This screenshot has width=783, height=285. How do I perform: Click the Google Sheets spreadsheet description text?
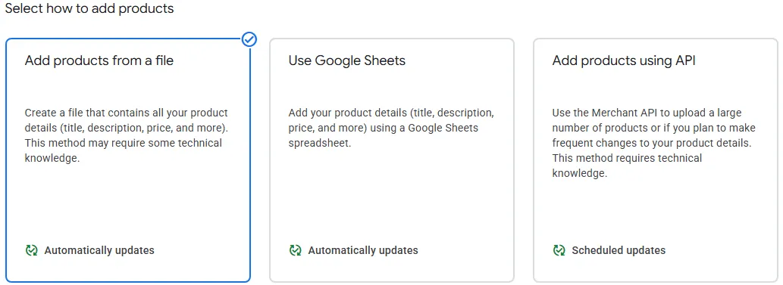pos(391,128)
